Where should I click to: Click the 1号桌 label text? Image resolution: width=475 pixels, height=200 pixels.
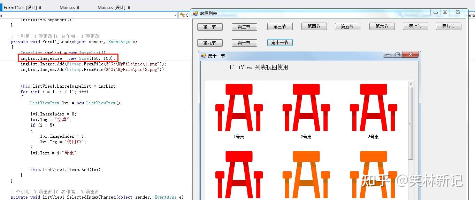239,137
